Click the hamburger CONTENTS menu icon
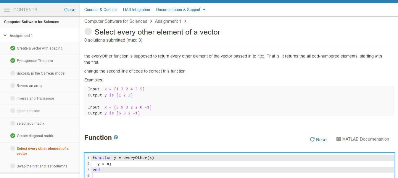Image resolution: width=398 pixels, height=178 pixels. pos(7,9)
